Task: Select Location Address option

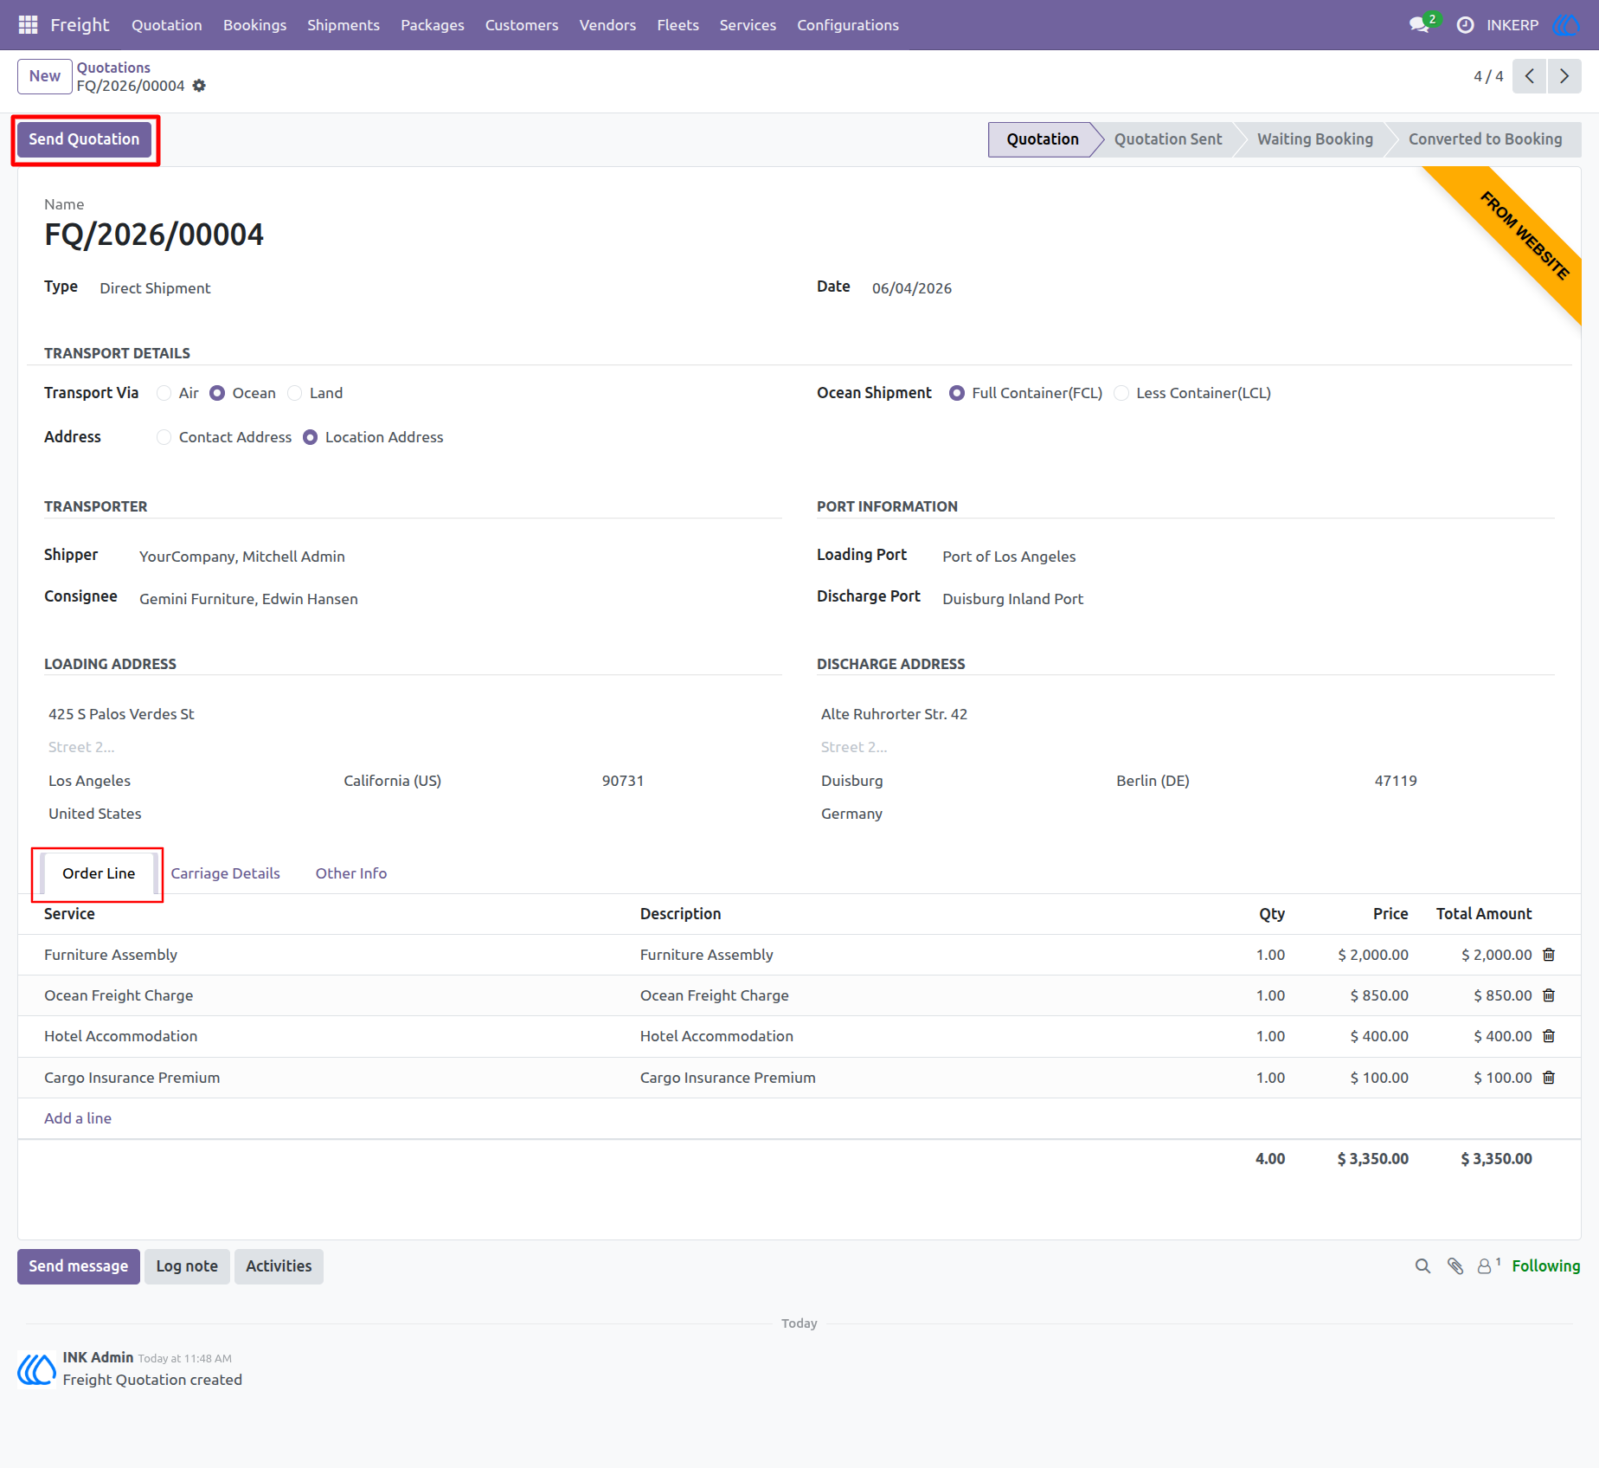Action: click(x=311, y=437)
